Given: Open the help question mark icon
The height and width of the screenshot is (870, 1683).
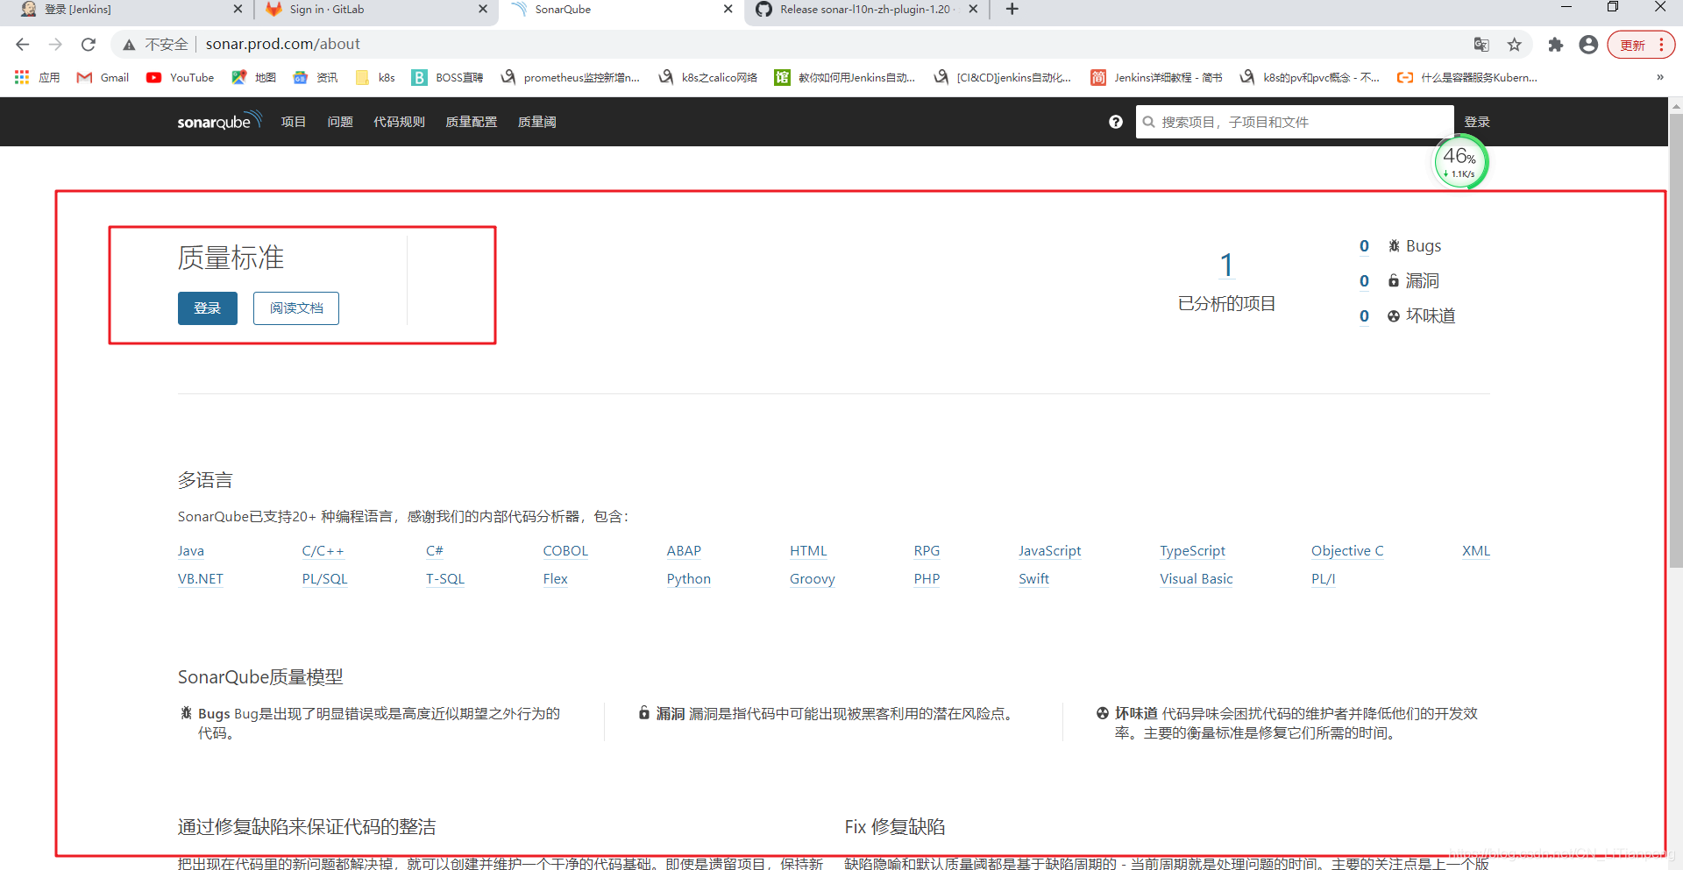Looking at the screenshot, I should [1115, 122].
